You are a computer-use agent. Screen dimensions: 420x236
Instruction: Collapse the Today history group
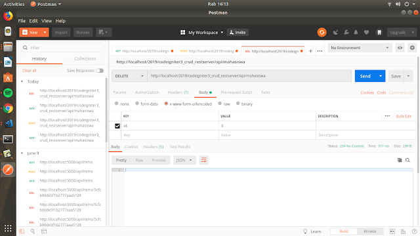22,81
